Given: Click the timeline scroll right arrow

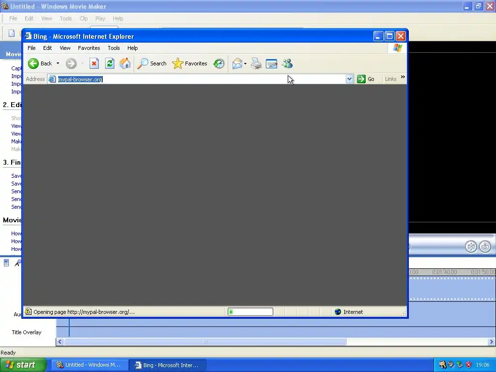Looking at the screenshot, I should pos(491,341).
